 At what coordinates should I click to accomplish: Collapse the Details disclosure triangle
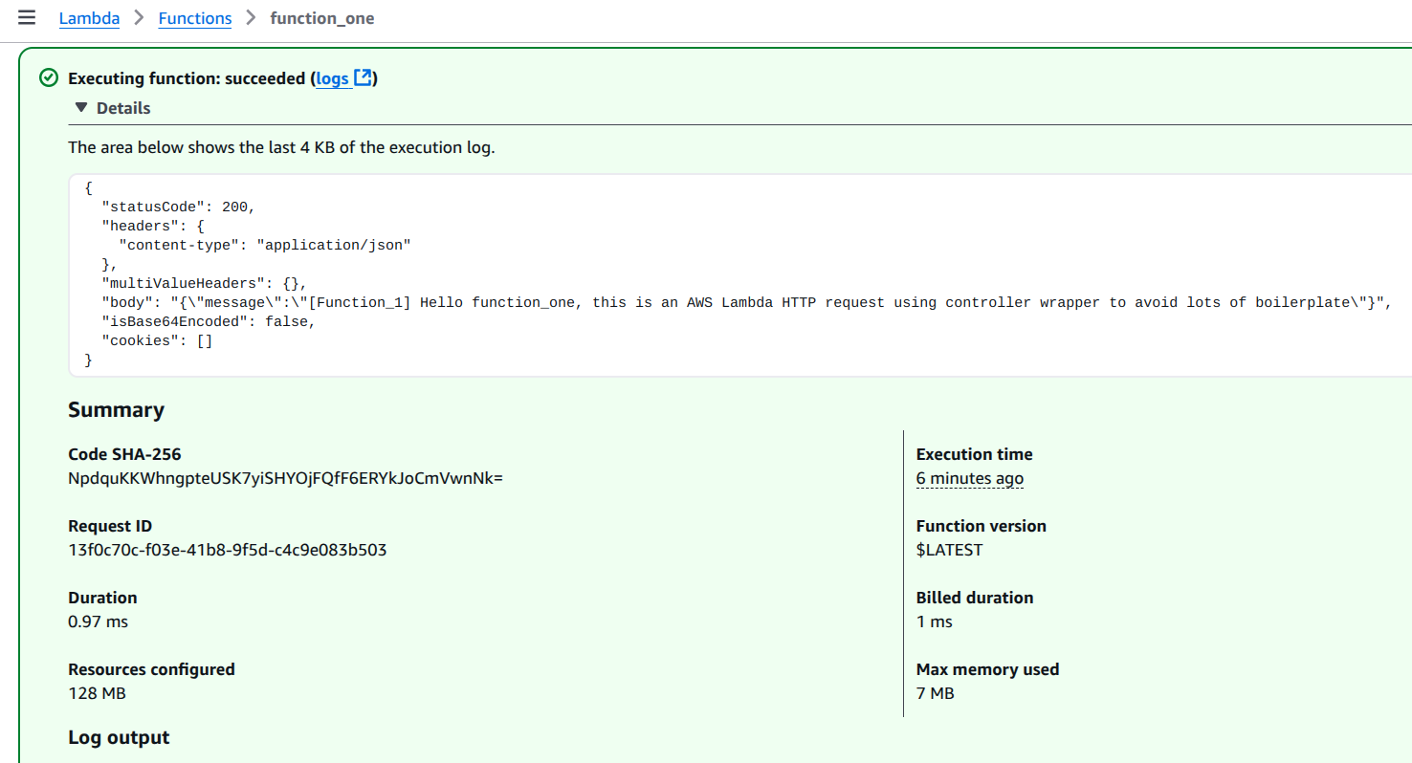pos(81,108)
